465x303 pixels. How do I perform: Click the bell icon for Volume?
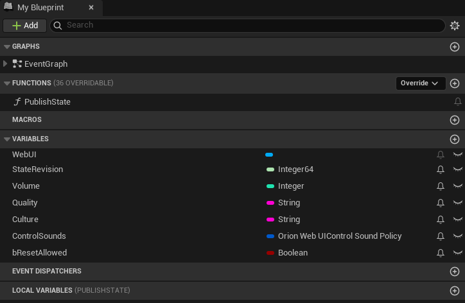(441, 186)
